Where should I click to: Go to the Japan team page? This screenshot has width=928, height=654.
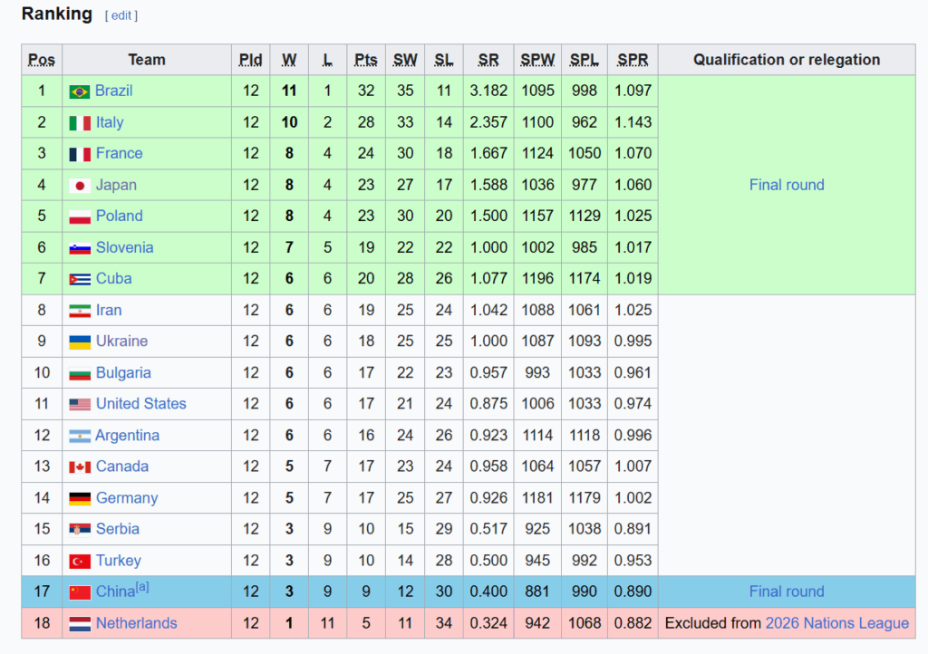tap(116, 185)
